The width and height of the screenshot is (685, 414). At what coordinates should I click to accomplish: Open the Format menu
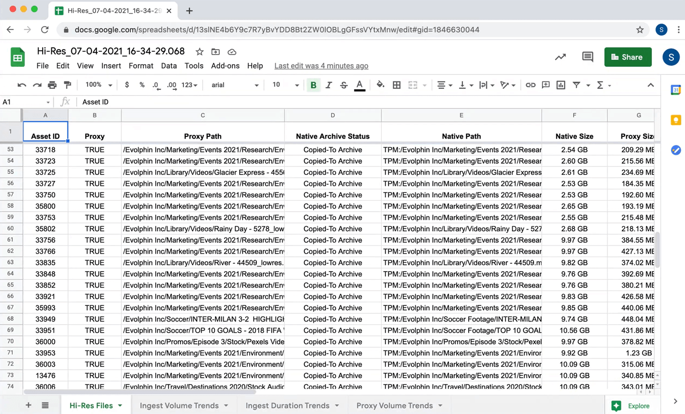point(141,66)
